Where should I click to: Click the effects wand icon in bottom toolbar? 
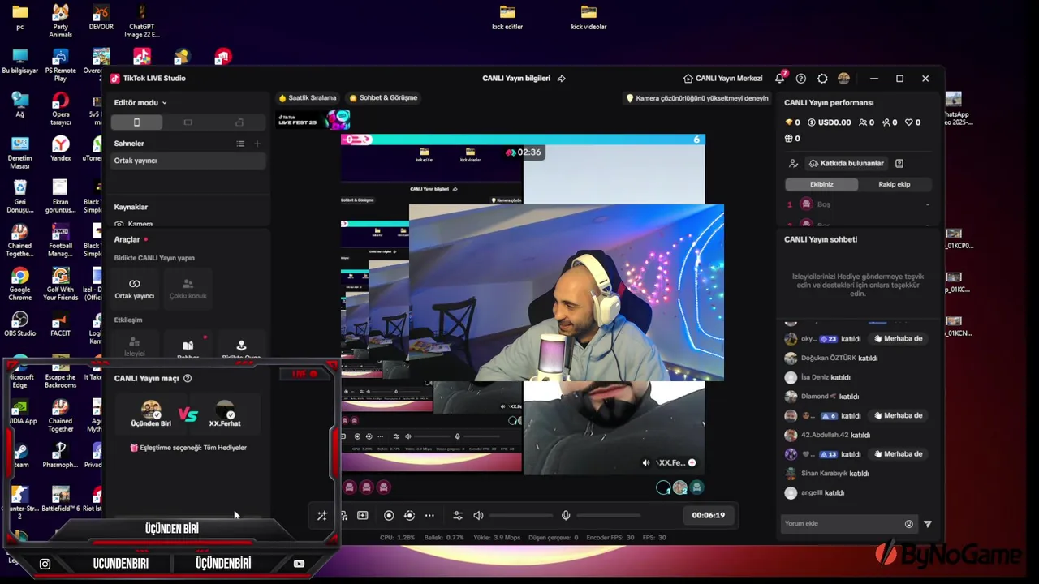click(x=322, y=516)
